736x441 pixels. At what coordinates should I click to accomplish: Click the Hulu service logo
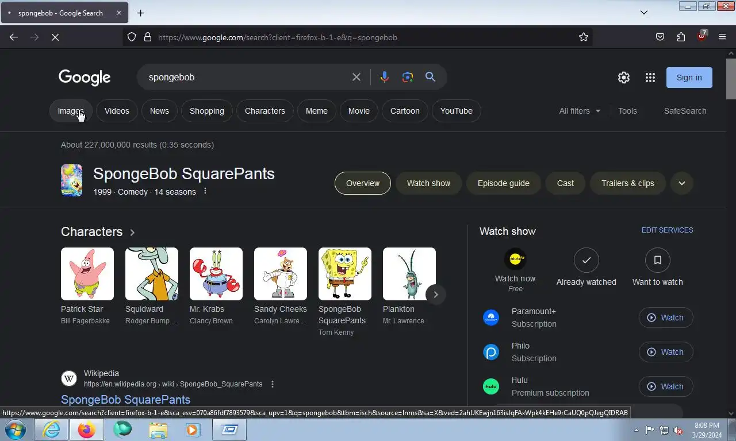tap(491, 386)
